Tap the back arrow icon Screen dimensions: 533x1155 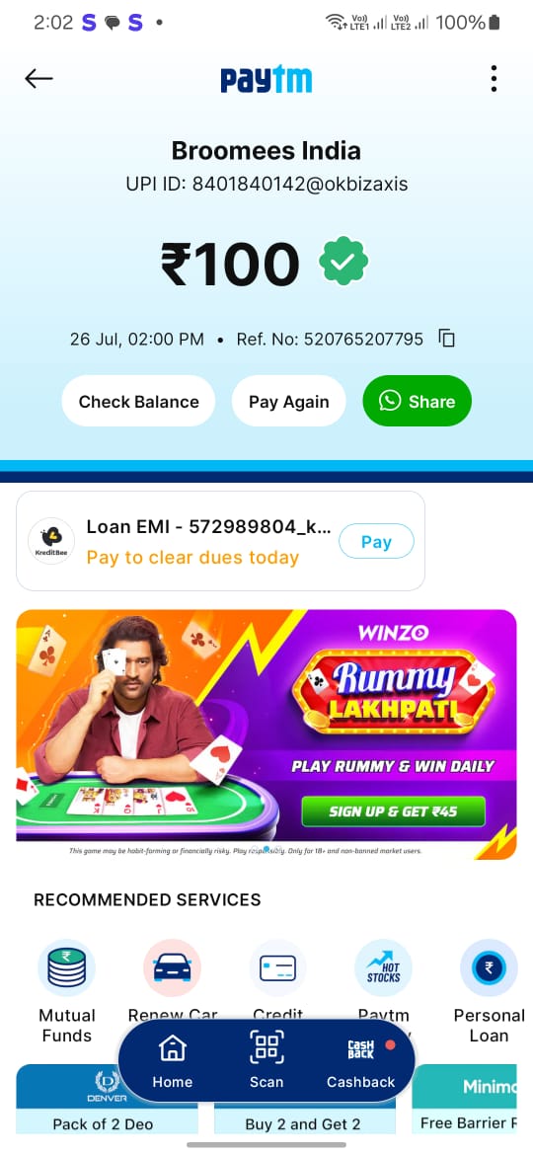pyautogui.click(x=38, y=78)
